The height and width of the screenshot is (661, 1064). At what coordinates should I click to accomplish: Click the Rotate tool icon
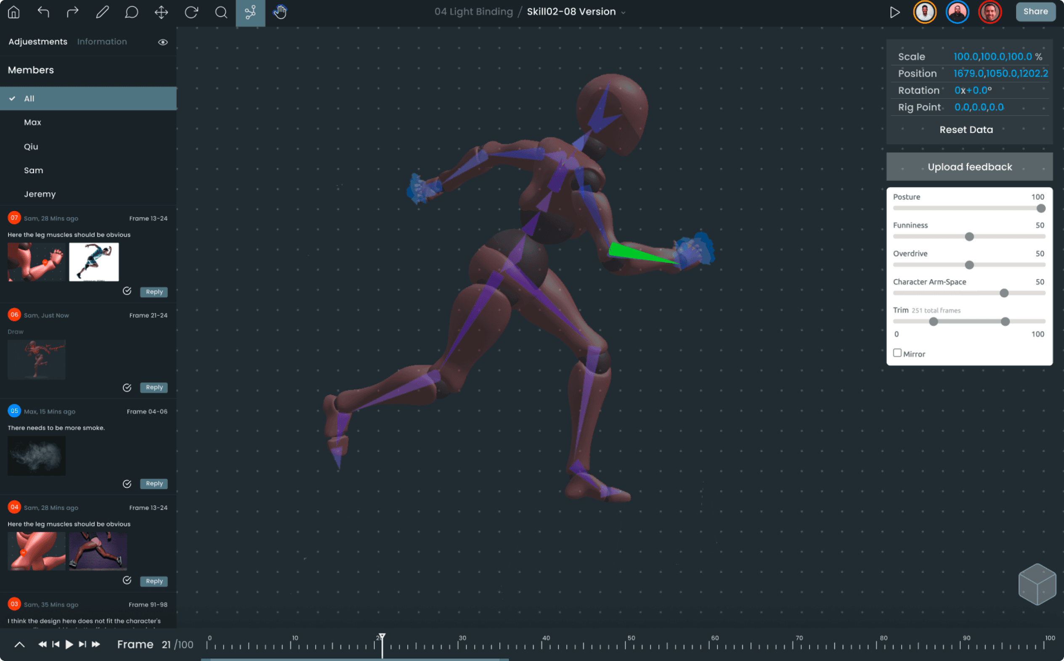(191, 12)
